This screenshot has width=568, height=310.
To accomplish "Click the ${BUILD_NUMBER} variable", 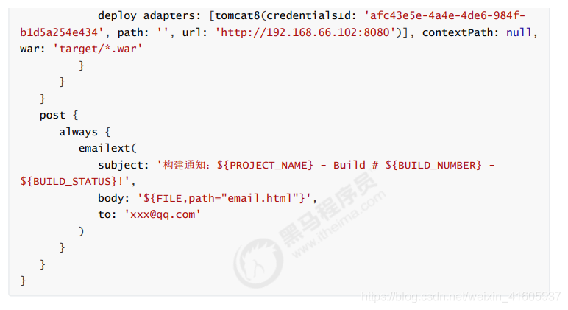I will pyautogui.click(x=433, y=166).
